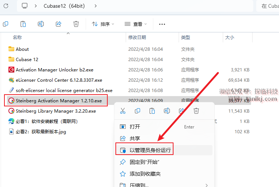Click eLicenser Control Center 6.12.8.3307.exe name

[x=59, y=80]
